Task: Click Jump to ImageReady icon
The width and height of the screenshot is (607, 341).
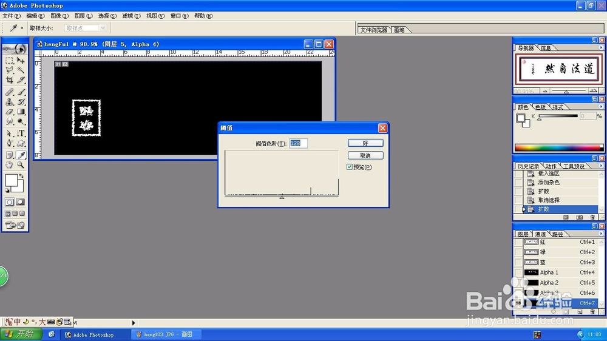Action: [15, 225]
